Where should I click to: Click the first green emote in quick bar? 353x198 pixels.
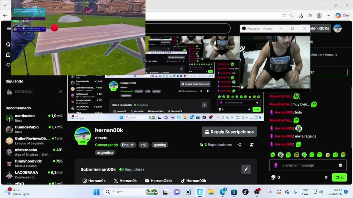click(x=273, y=155)
